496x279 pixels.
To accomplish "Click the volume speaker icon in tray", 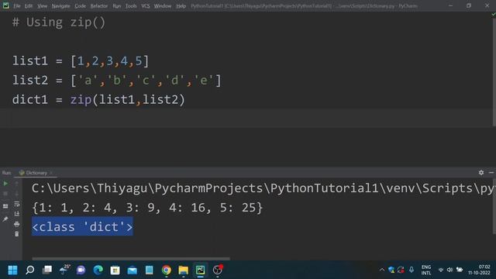I will [449, 270].
